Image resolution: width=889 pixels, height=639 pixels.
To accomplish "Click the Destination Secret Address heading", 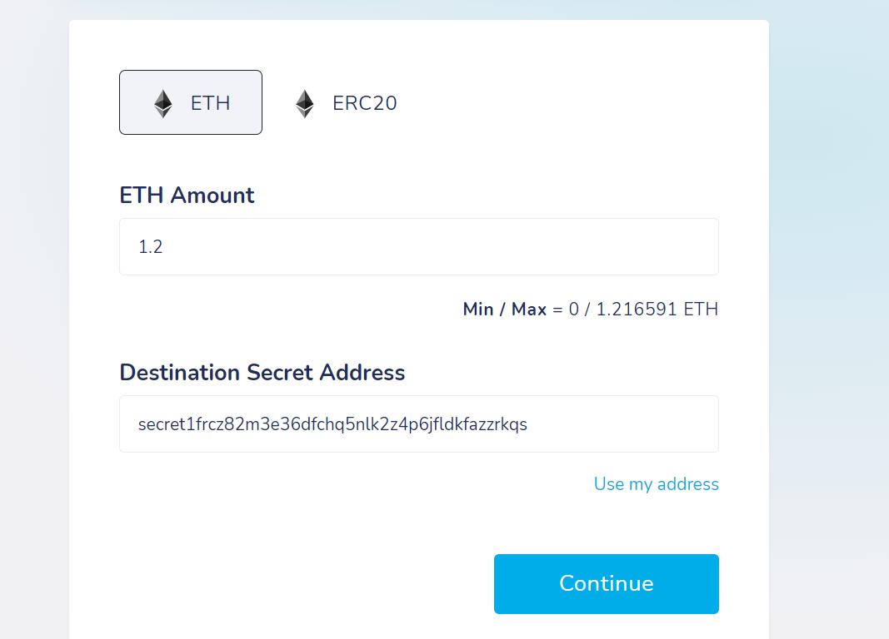I will coord(262,372).
